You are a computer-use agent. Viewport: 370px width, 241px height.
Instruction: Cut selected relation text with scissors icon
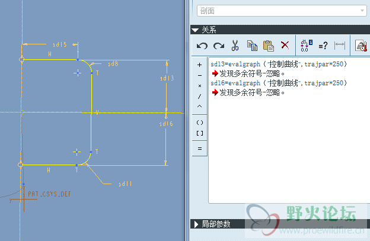pos(235,46)
